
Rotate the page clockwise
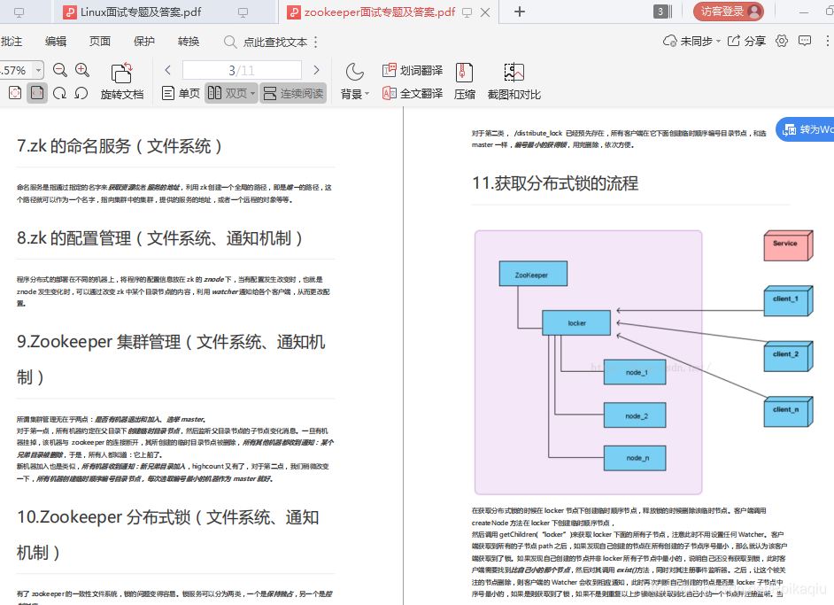pos(59,93)
